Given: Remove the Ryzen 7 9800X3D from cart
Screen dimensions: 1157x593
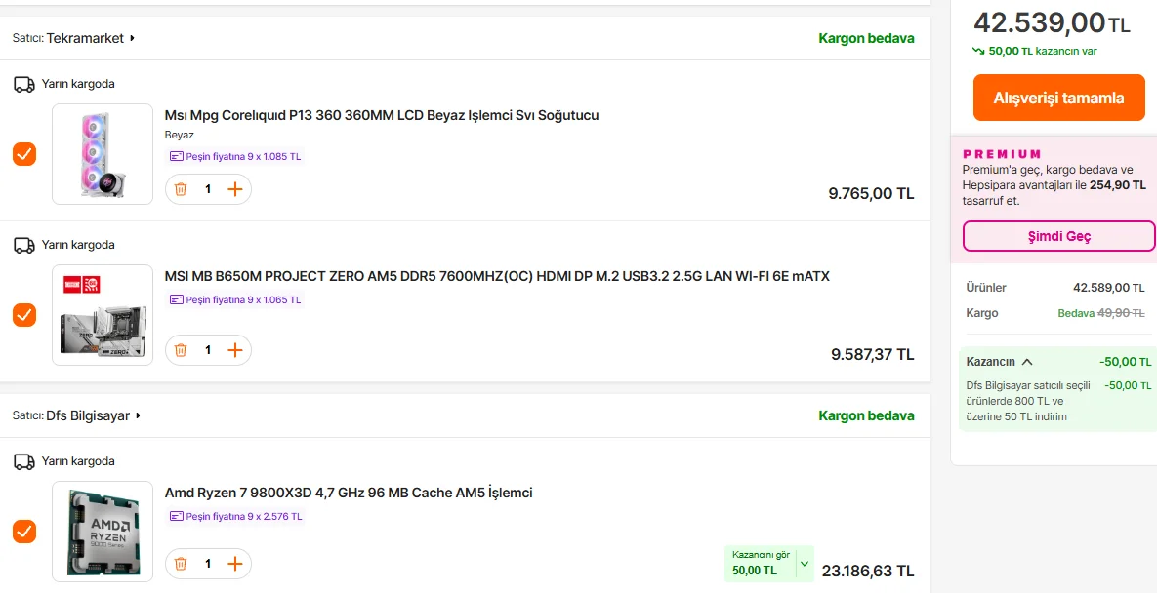Looking at the screenshot, I should 181,564.
